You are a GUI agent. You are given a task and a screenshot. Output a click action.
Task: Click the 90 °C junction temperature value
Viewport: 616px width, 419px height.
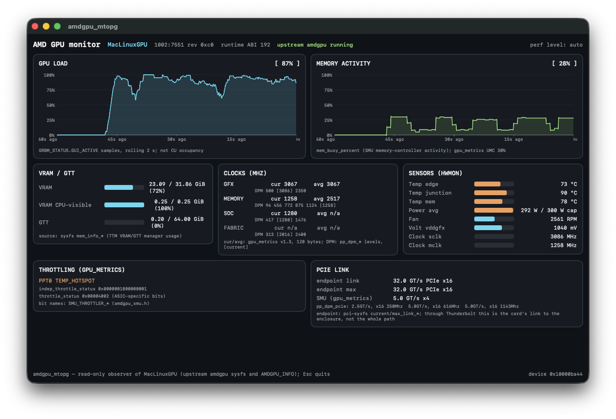coord(569,193)
